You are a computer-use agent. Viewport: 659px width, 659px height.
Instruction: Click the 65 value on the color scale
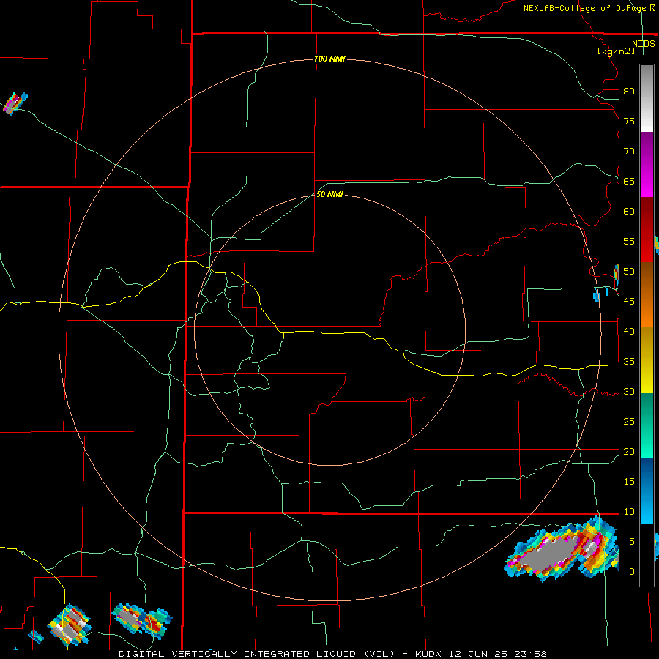click(x=629, y=181)
